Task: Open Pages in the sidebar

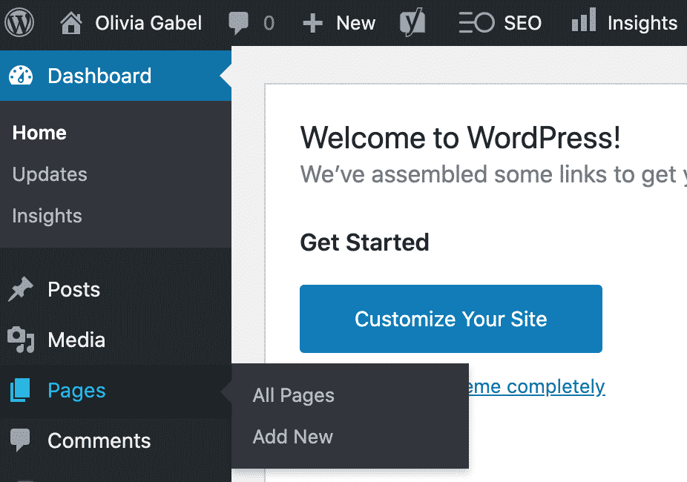Action: pos(76,391)
